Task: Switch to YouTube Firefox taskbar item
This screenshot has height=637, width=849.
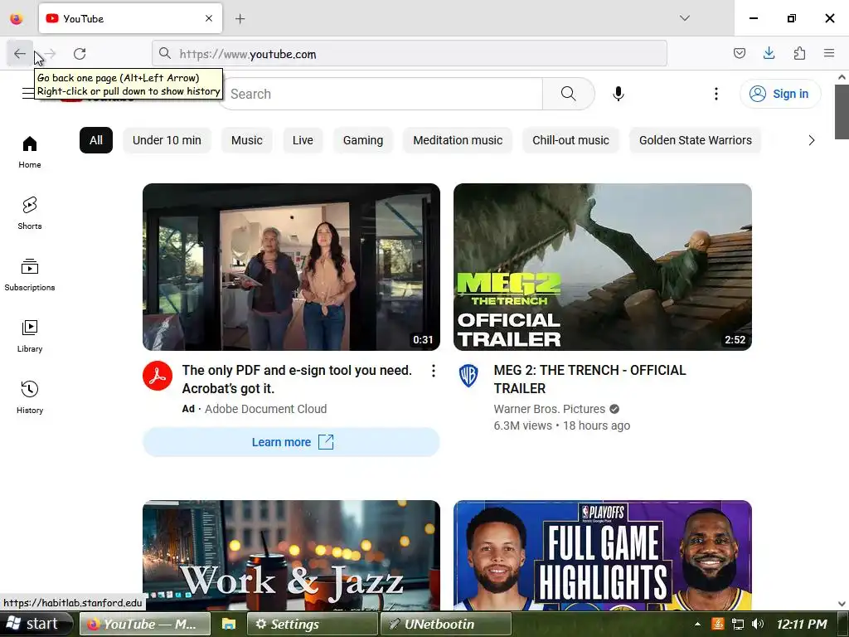Action: (145, 624)
